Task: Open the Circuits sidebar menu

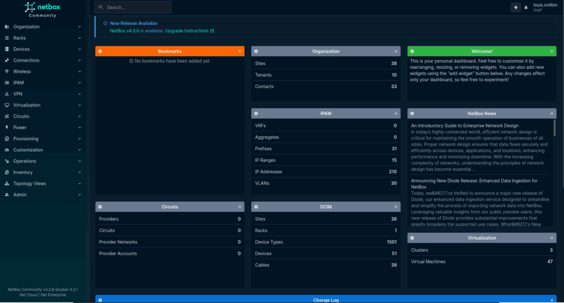Action: click(x=43, y=117)
